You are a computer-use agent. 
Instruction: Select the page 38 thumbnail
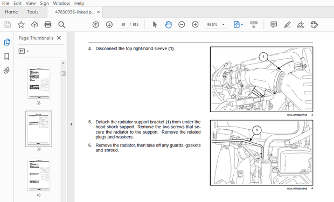point(39,83)
